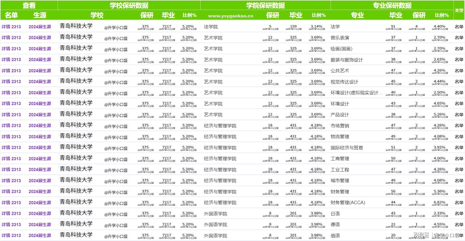
Task: Click the 服装与服饰设计 major cell
Action: point(347,60)
